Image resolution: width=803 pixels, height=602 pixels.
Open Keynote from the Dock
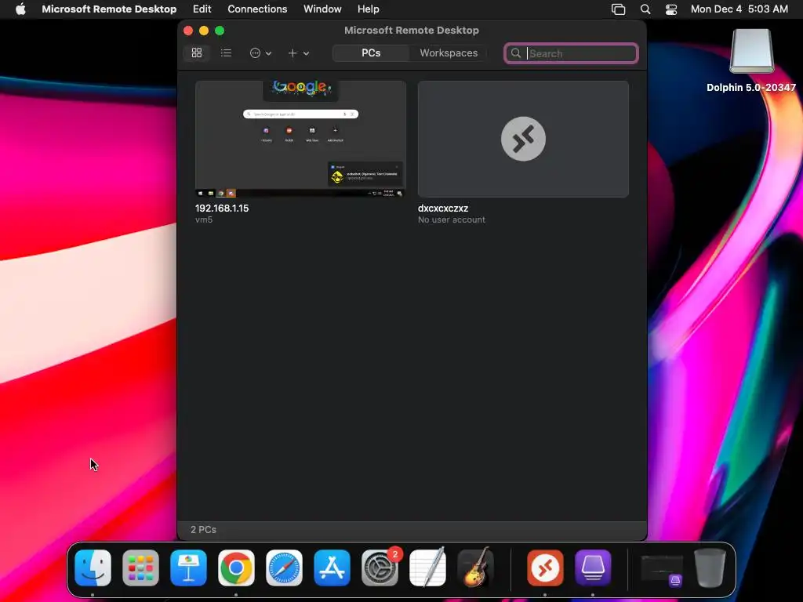[x=188, y=568]
